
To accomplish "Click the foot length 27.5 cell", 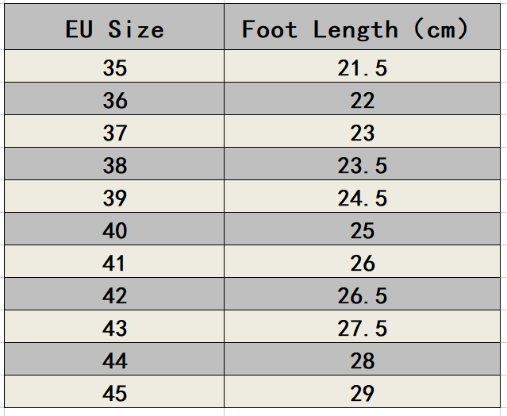I will [x=362, y=328].
